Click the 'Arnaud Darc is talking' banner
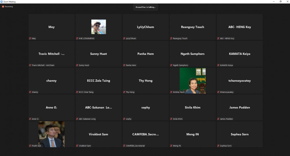Screen dimensions: 290x156 pyautogui.click(x=146, y=7)
